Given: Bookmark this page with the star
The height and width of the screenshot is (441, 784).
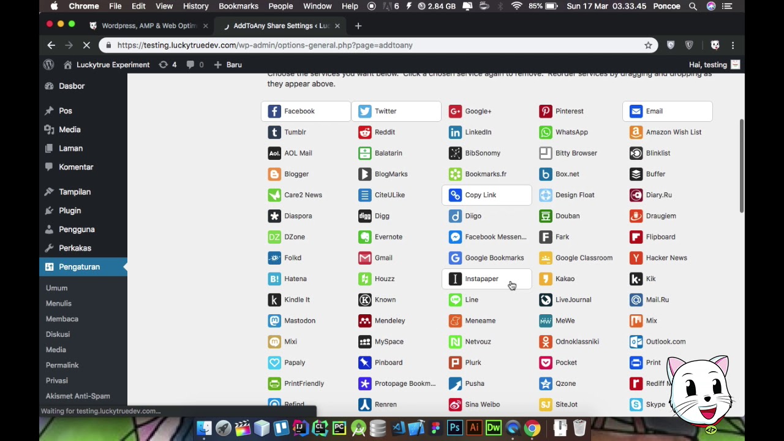Looking at the screenshot, I should coord(648,45).
